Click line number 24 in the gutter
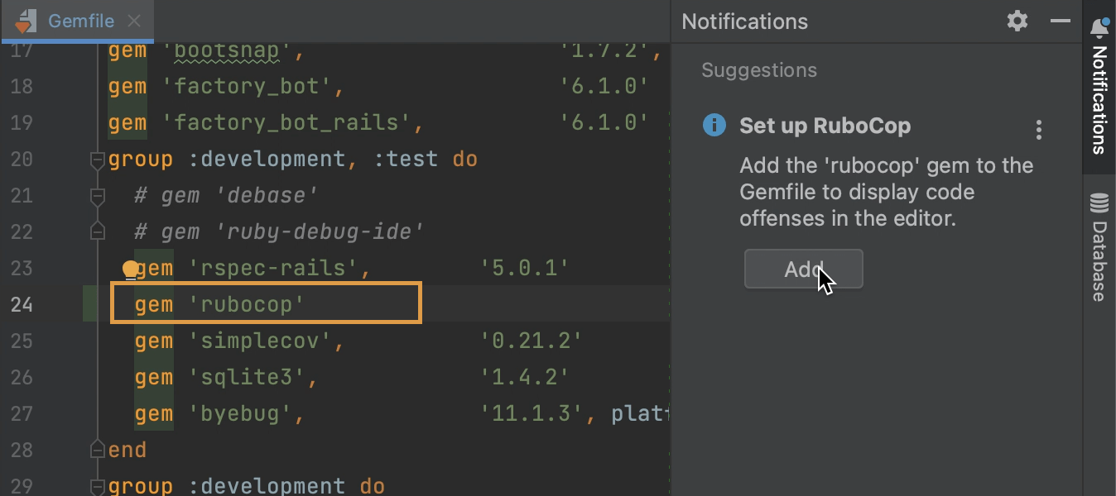Viewport: 1116px width, 496px height. 22,304
